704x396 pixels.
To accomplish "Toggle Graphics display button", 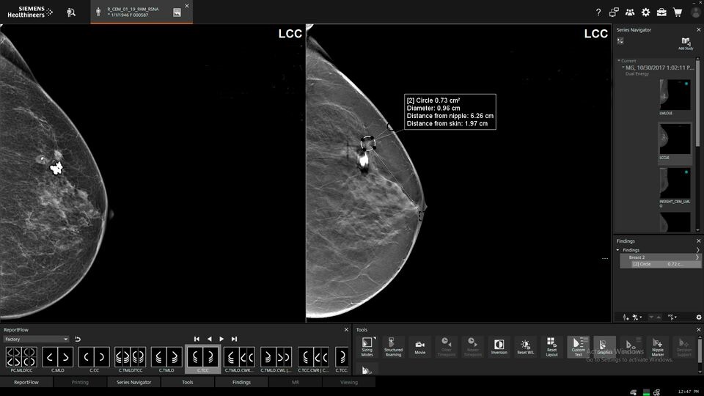I will (x=604, y=346).
